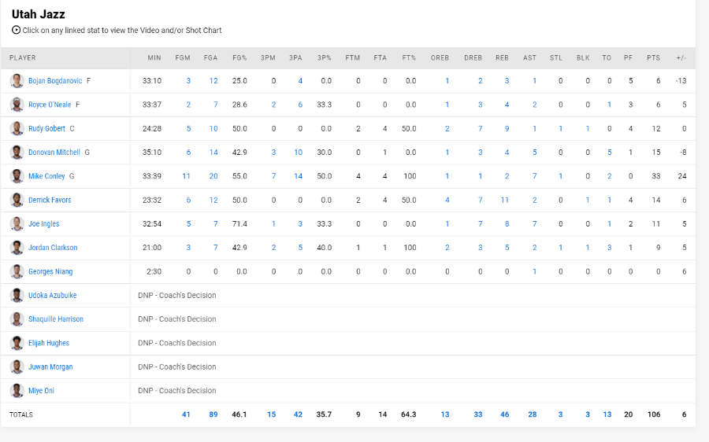View team total 41 field goals made
The width and height of the screenshot is (709, 442).
click(186, 414)
